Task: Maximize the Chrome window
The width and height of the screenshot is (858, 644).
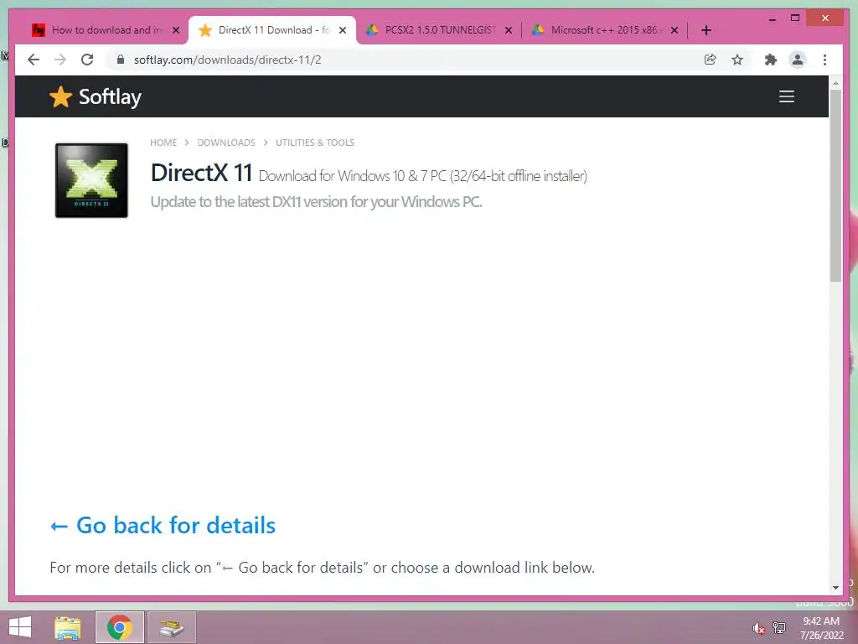Action: click(795, 18)
